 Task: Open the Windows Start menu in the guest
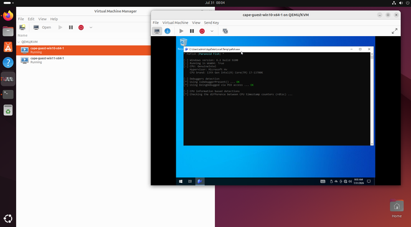point(181,181)
